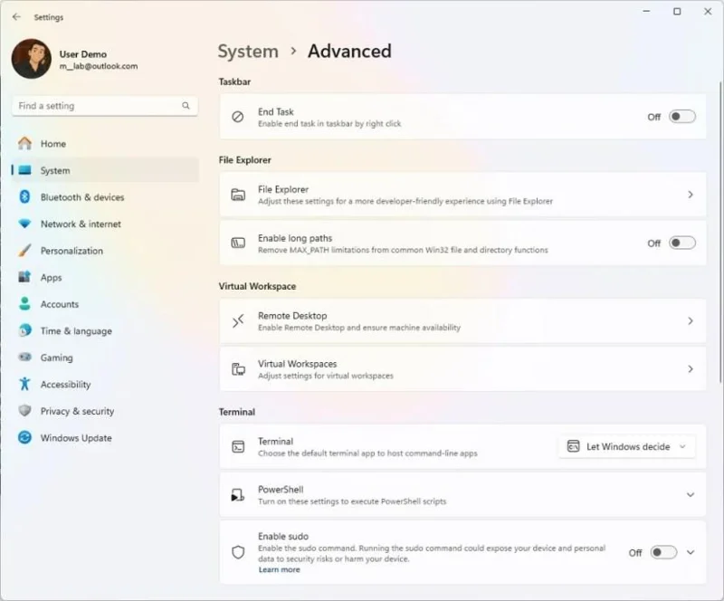Click the Apps icon in sidebar
This screenshot has height=601, width=724.
25,277
